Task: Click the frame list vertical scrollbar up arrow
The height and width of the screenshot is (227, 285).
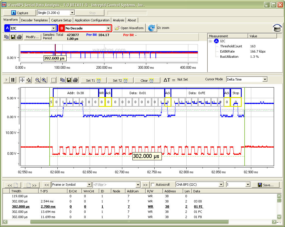Action: tap(279, 196)
